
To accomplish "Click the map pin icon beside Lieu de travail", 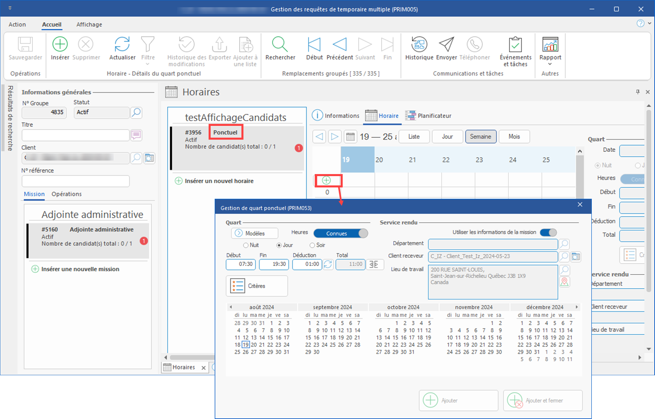I will [x=564, y=282].
